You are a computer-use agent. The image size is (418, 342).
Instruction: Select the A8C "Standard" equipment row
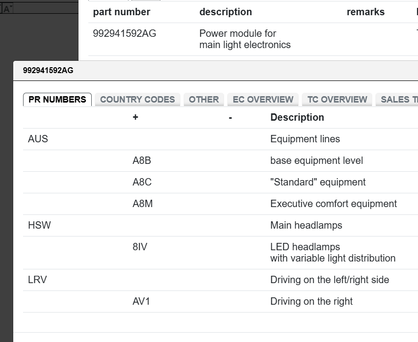click(142, 182)
